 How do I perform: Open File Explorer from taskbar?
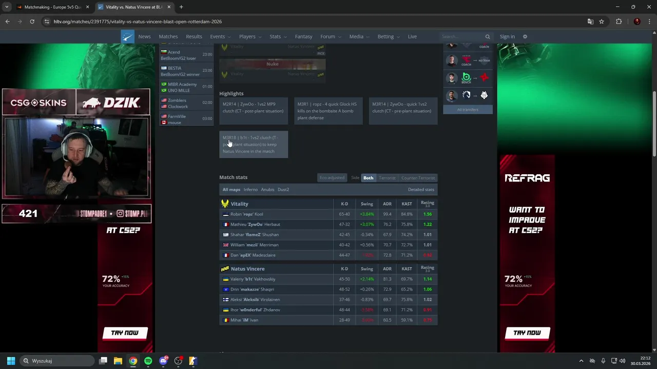pyautogui.click(x=118, y=361)
